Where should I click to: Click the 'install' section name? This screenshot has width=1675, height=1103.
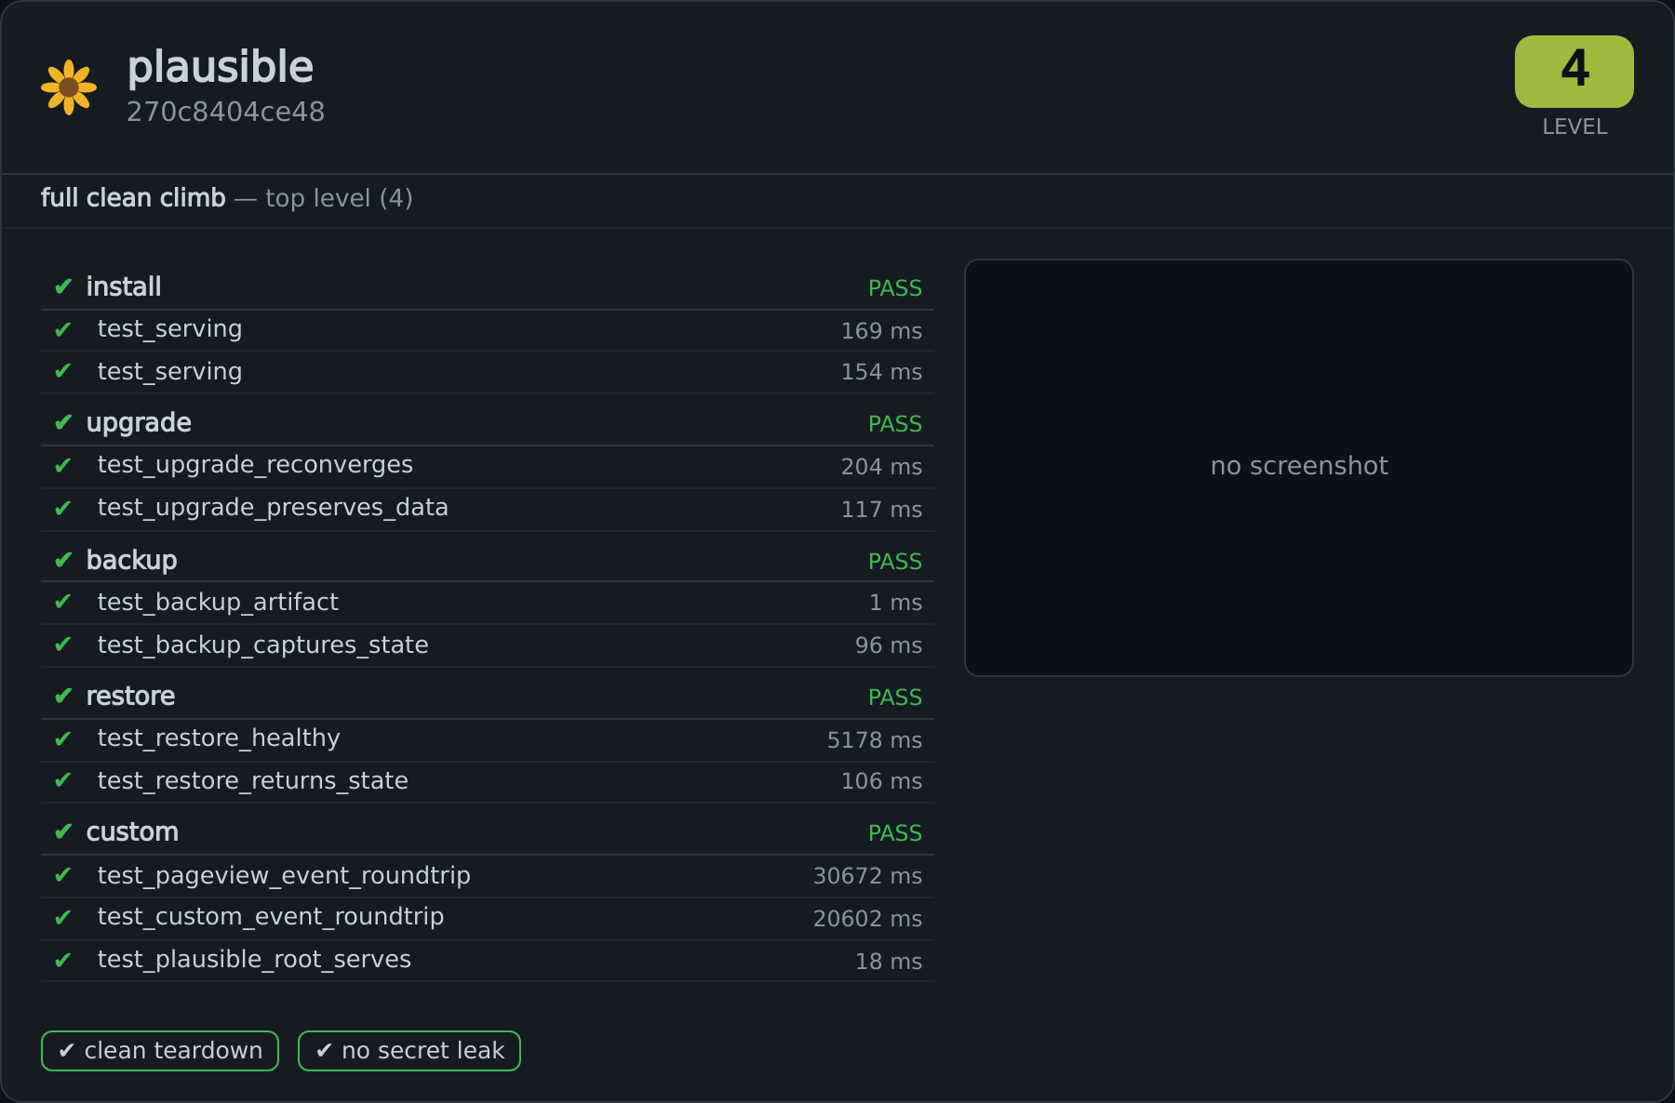coord(124,286)
